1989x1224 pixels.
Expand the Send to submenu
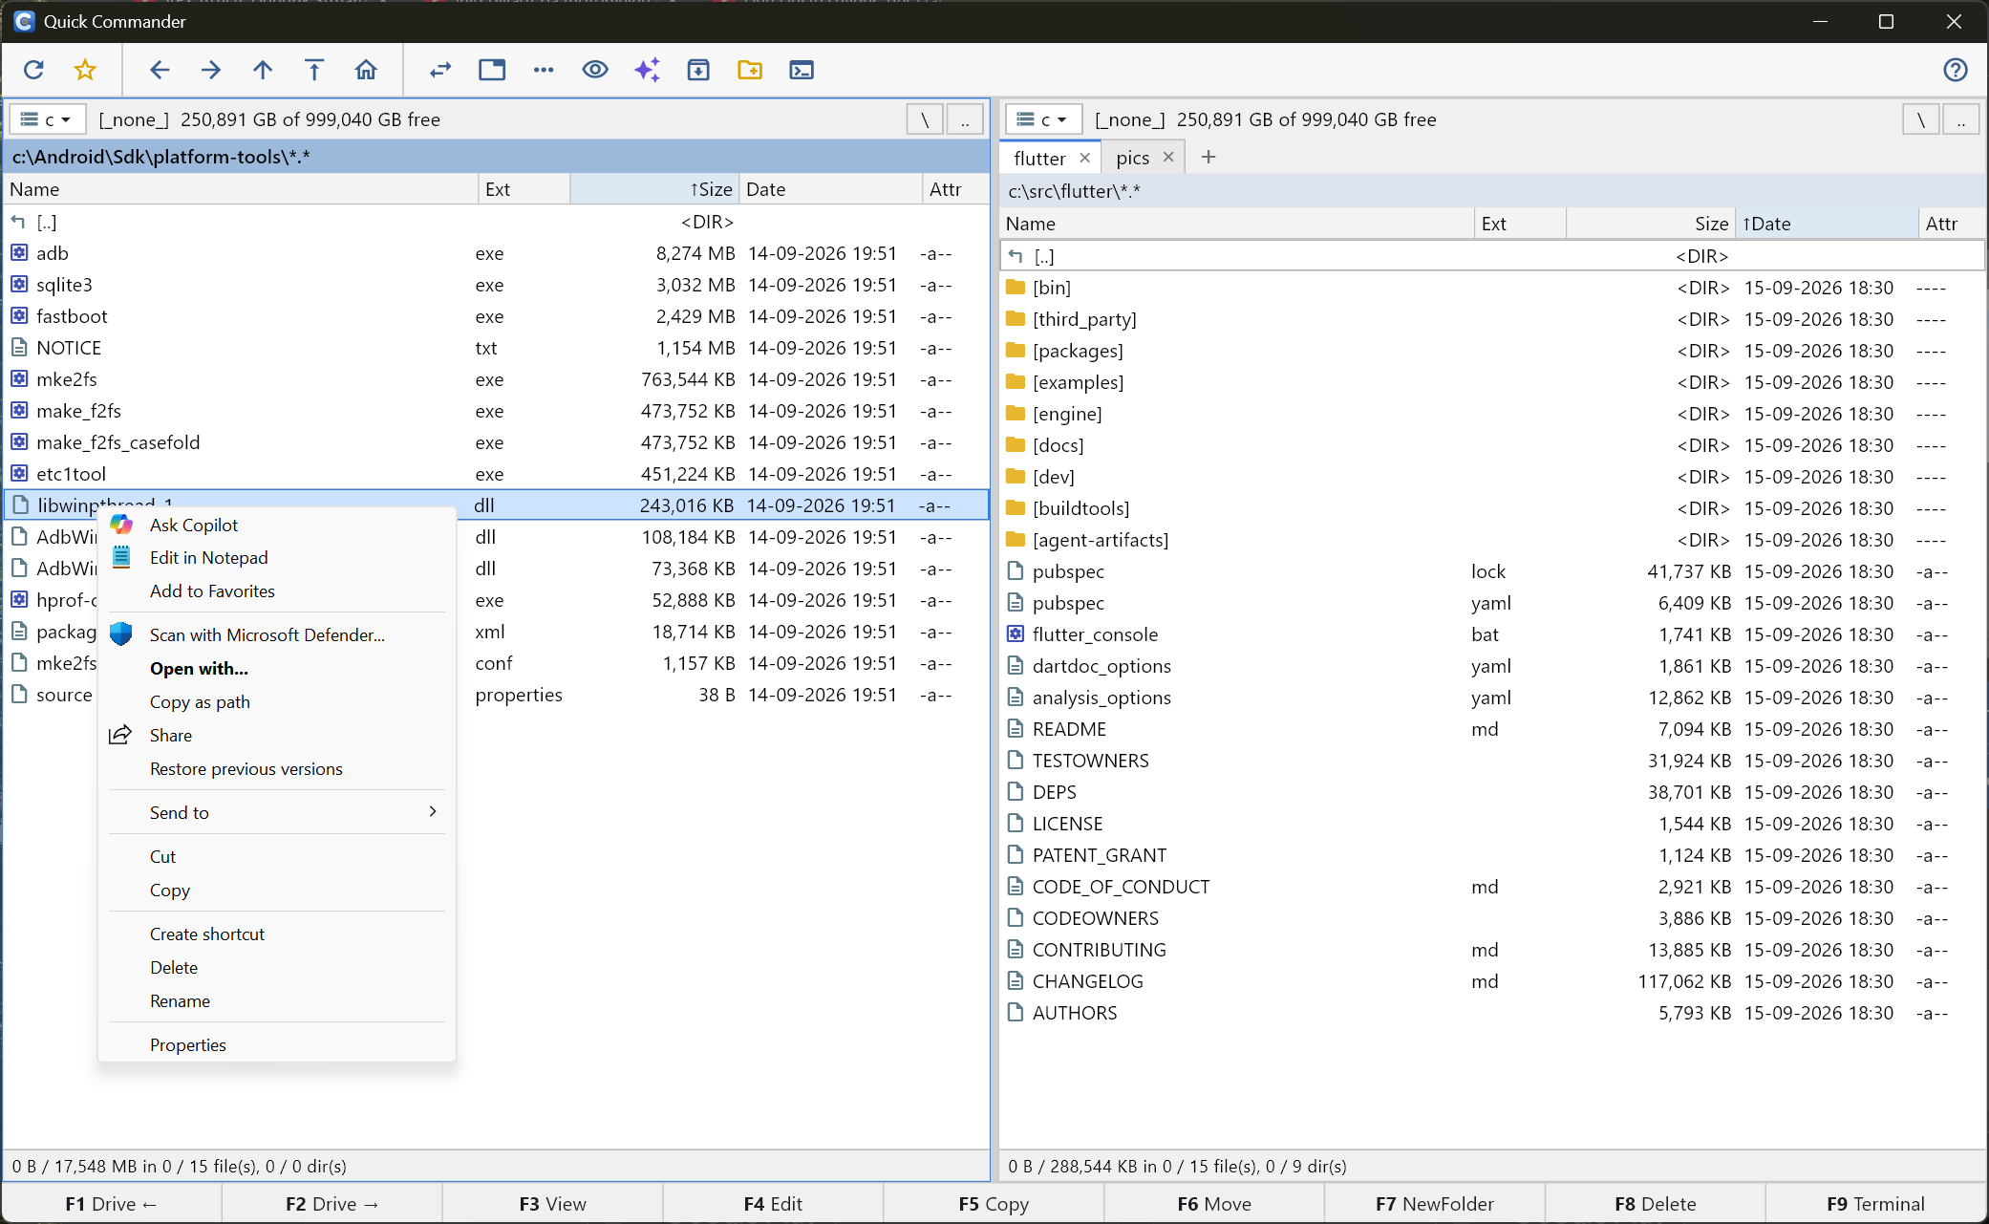click(x=277, y=812)
